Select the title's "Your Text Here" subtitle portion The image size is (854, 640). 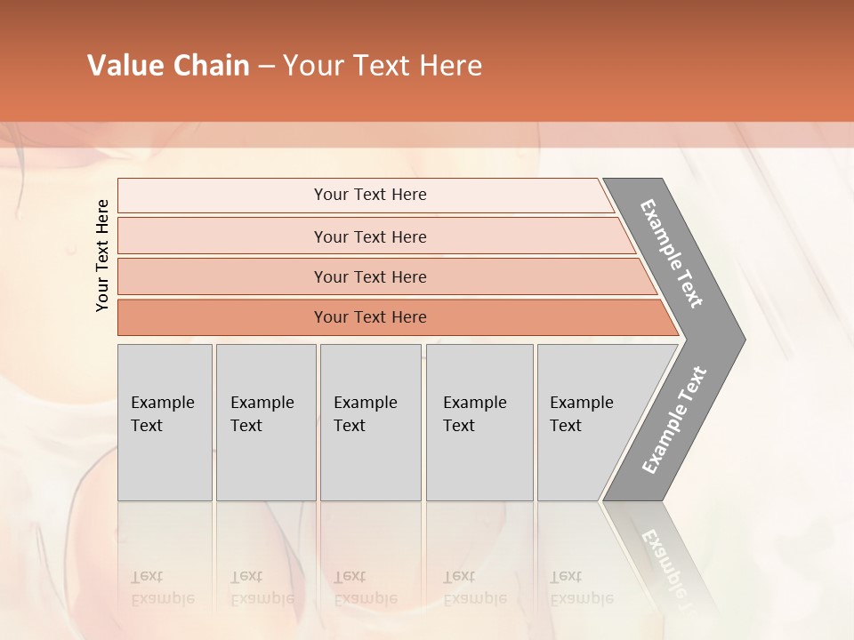tap(383, 66)
